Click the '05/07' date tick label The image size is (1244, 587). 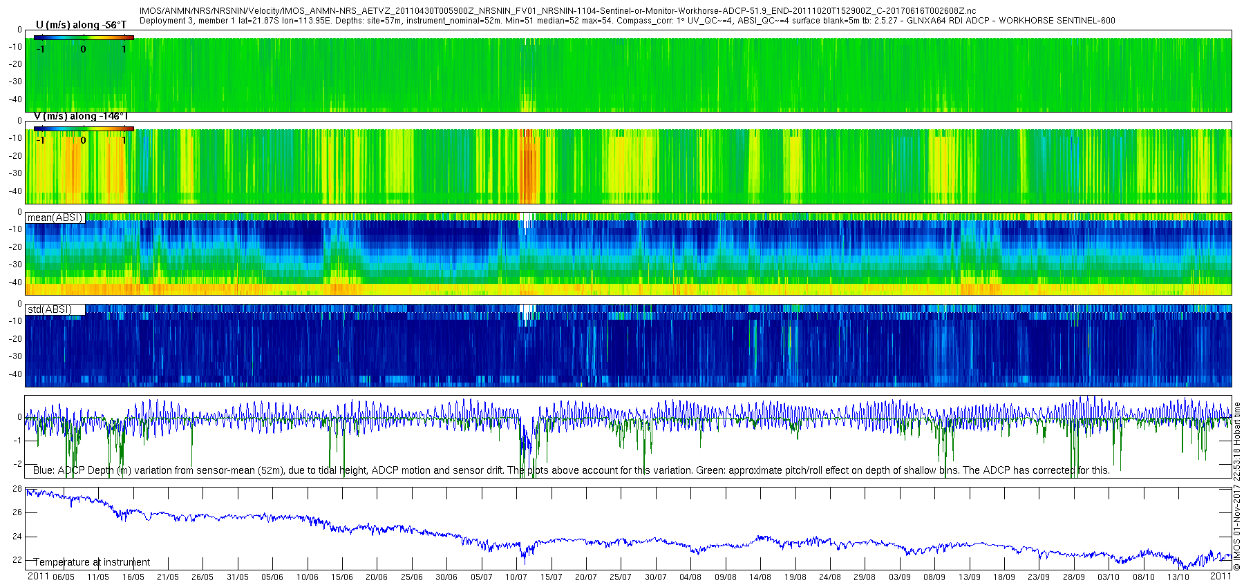482,577
